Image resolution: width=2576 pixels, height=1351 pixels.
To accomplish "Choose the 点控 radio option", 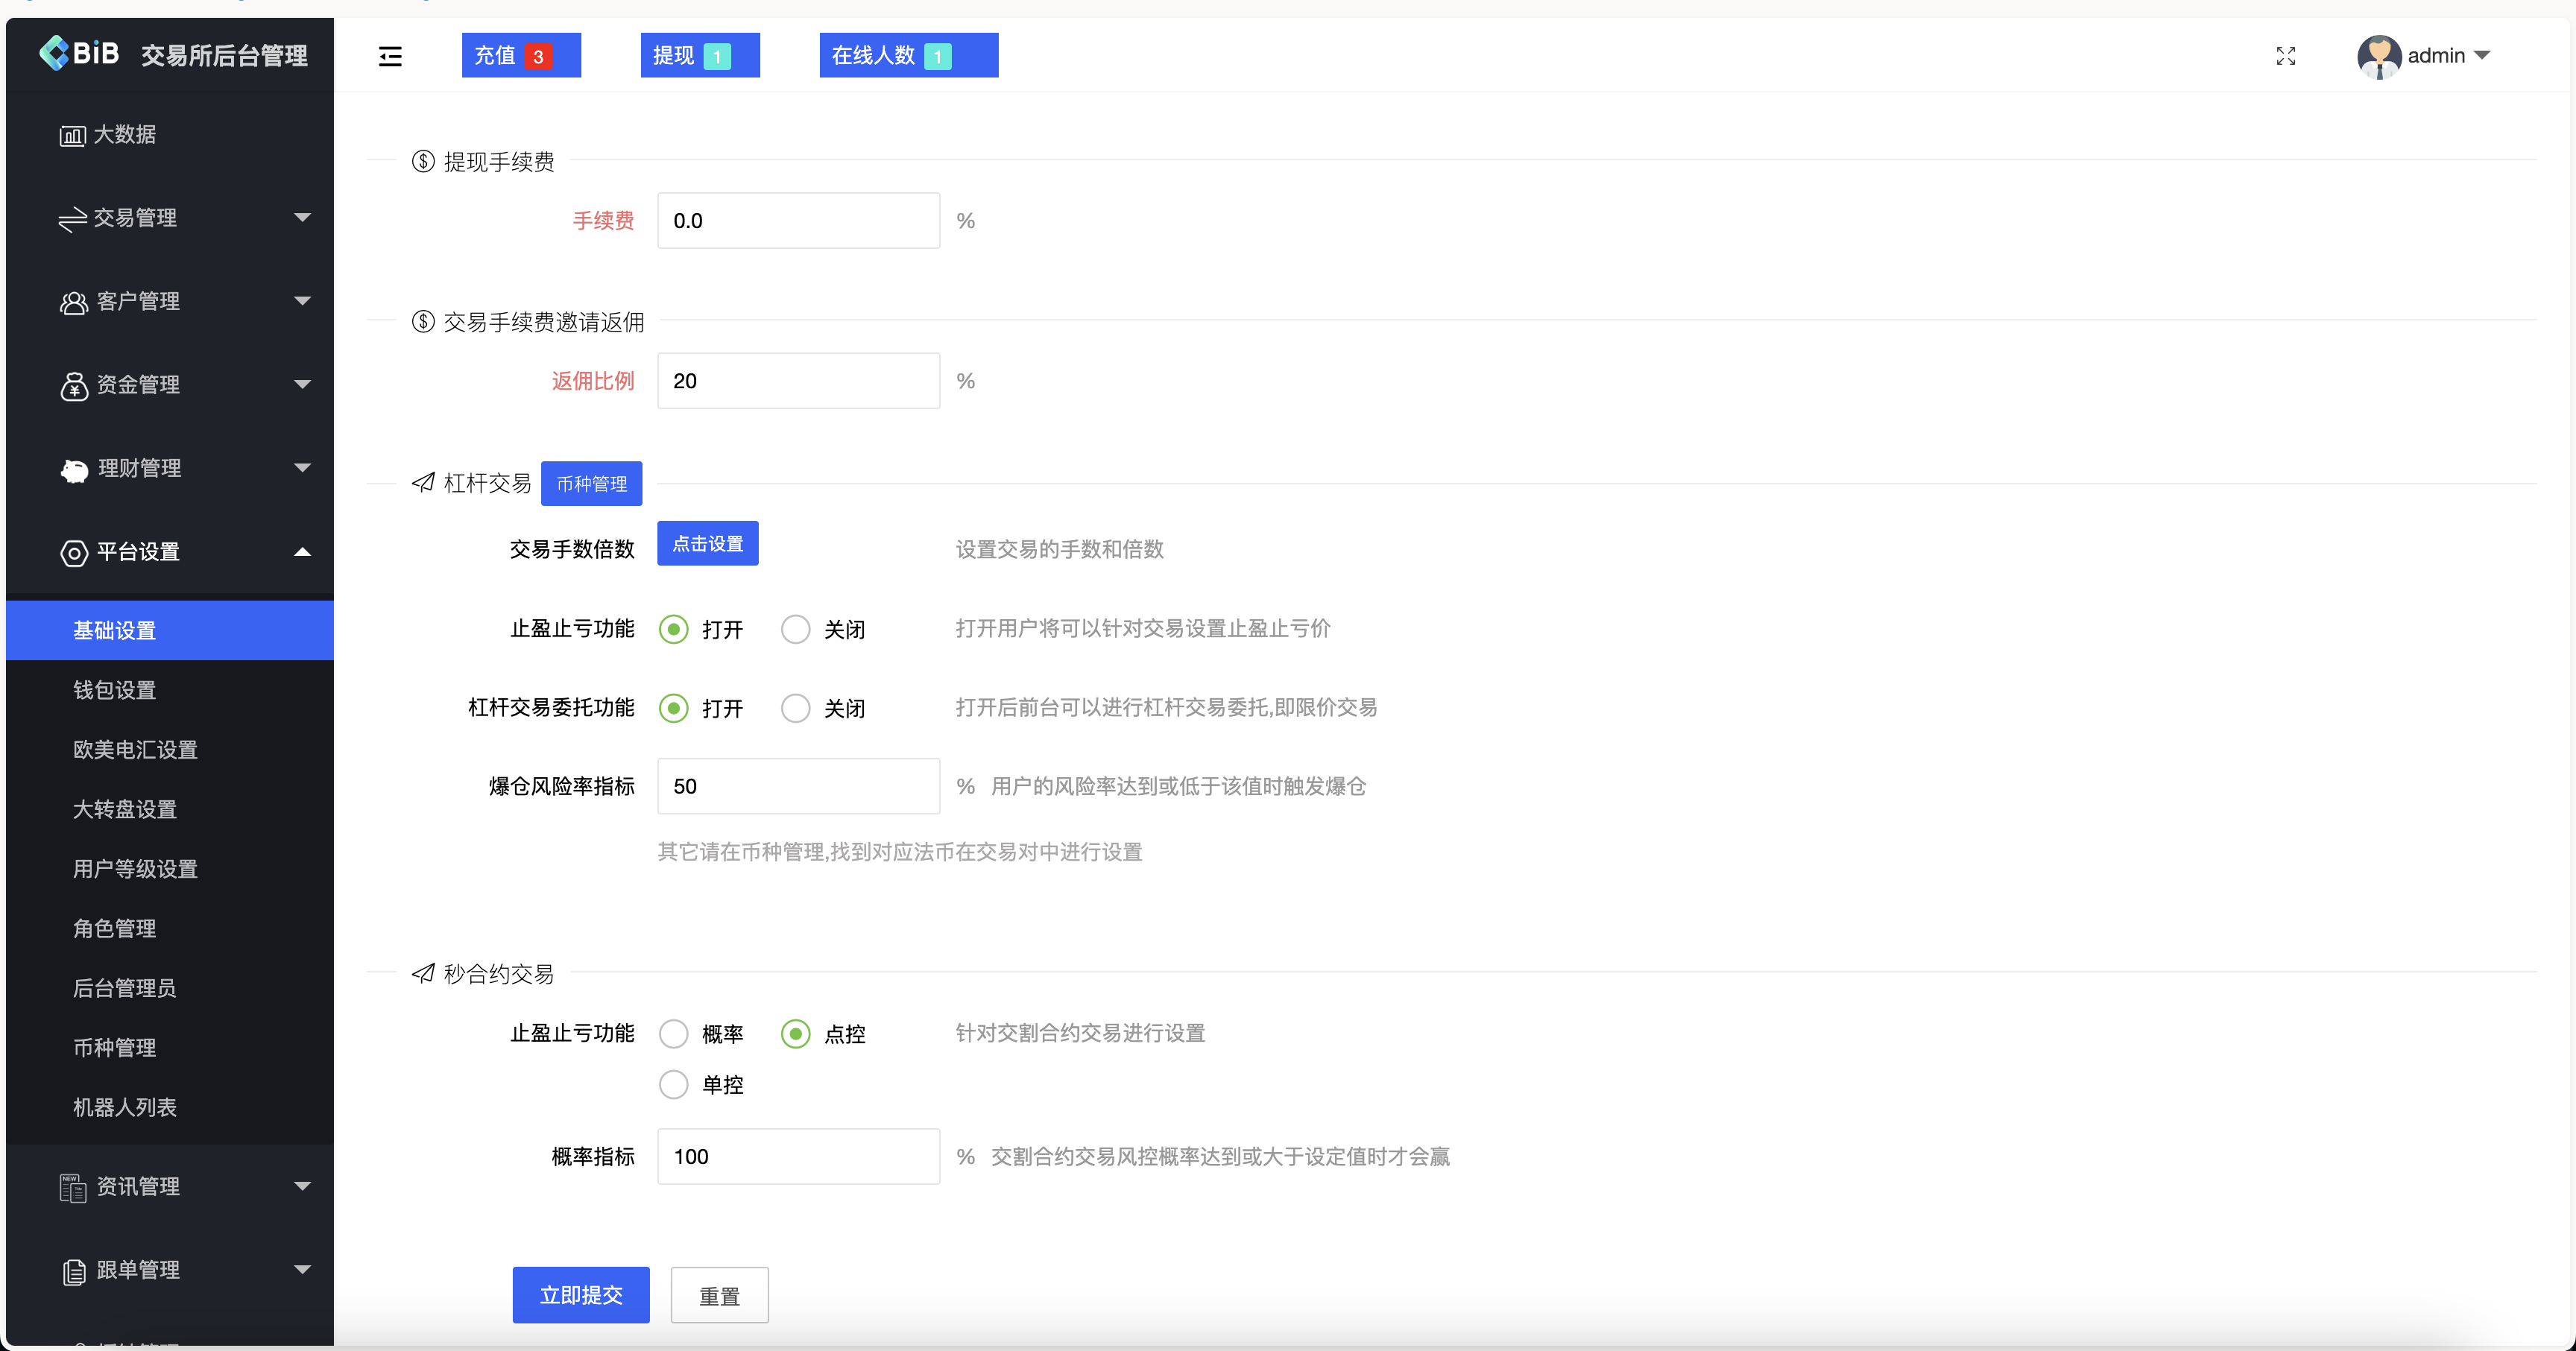I will pos(796,1033).
